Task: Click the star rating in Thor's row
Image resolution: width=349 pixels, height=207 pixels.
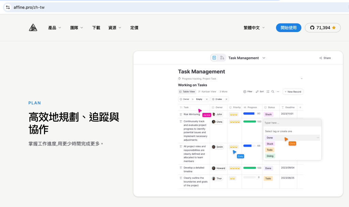Action: click(232, 178)
